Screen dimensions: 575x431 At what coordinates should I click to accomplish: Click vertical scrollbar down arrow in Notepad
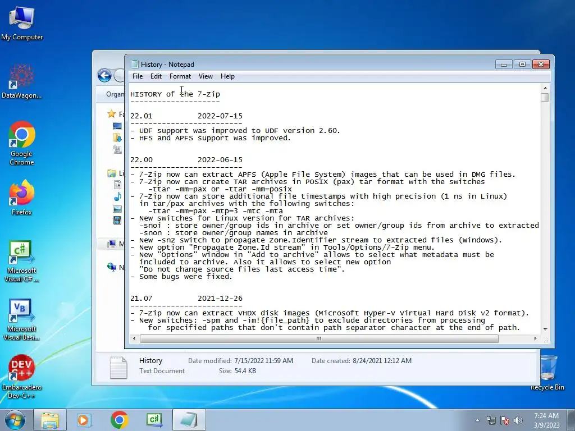click(545, 329)
